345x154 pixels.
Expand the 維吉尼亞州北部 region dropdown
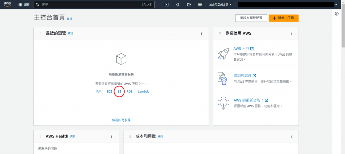[x=220, y=4]
